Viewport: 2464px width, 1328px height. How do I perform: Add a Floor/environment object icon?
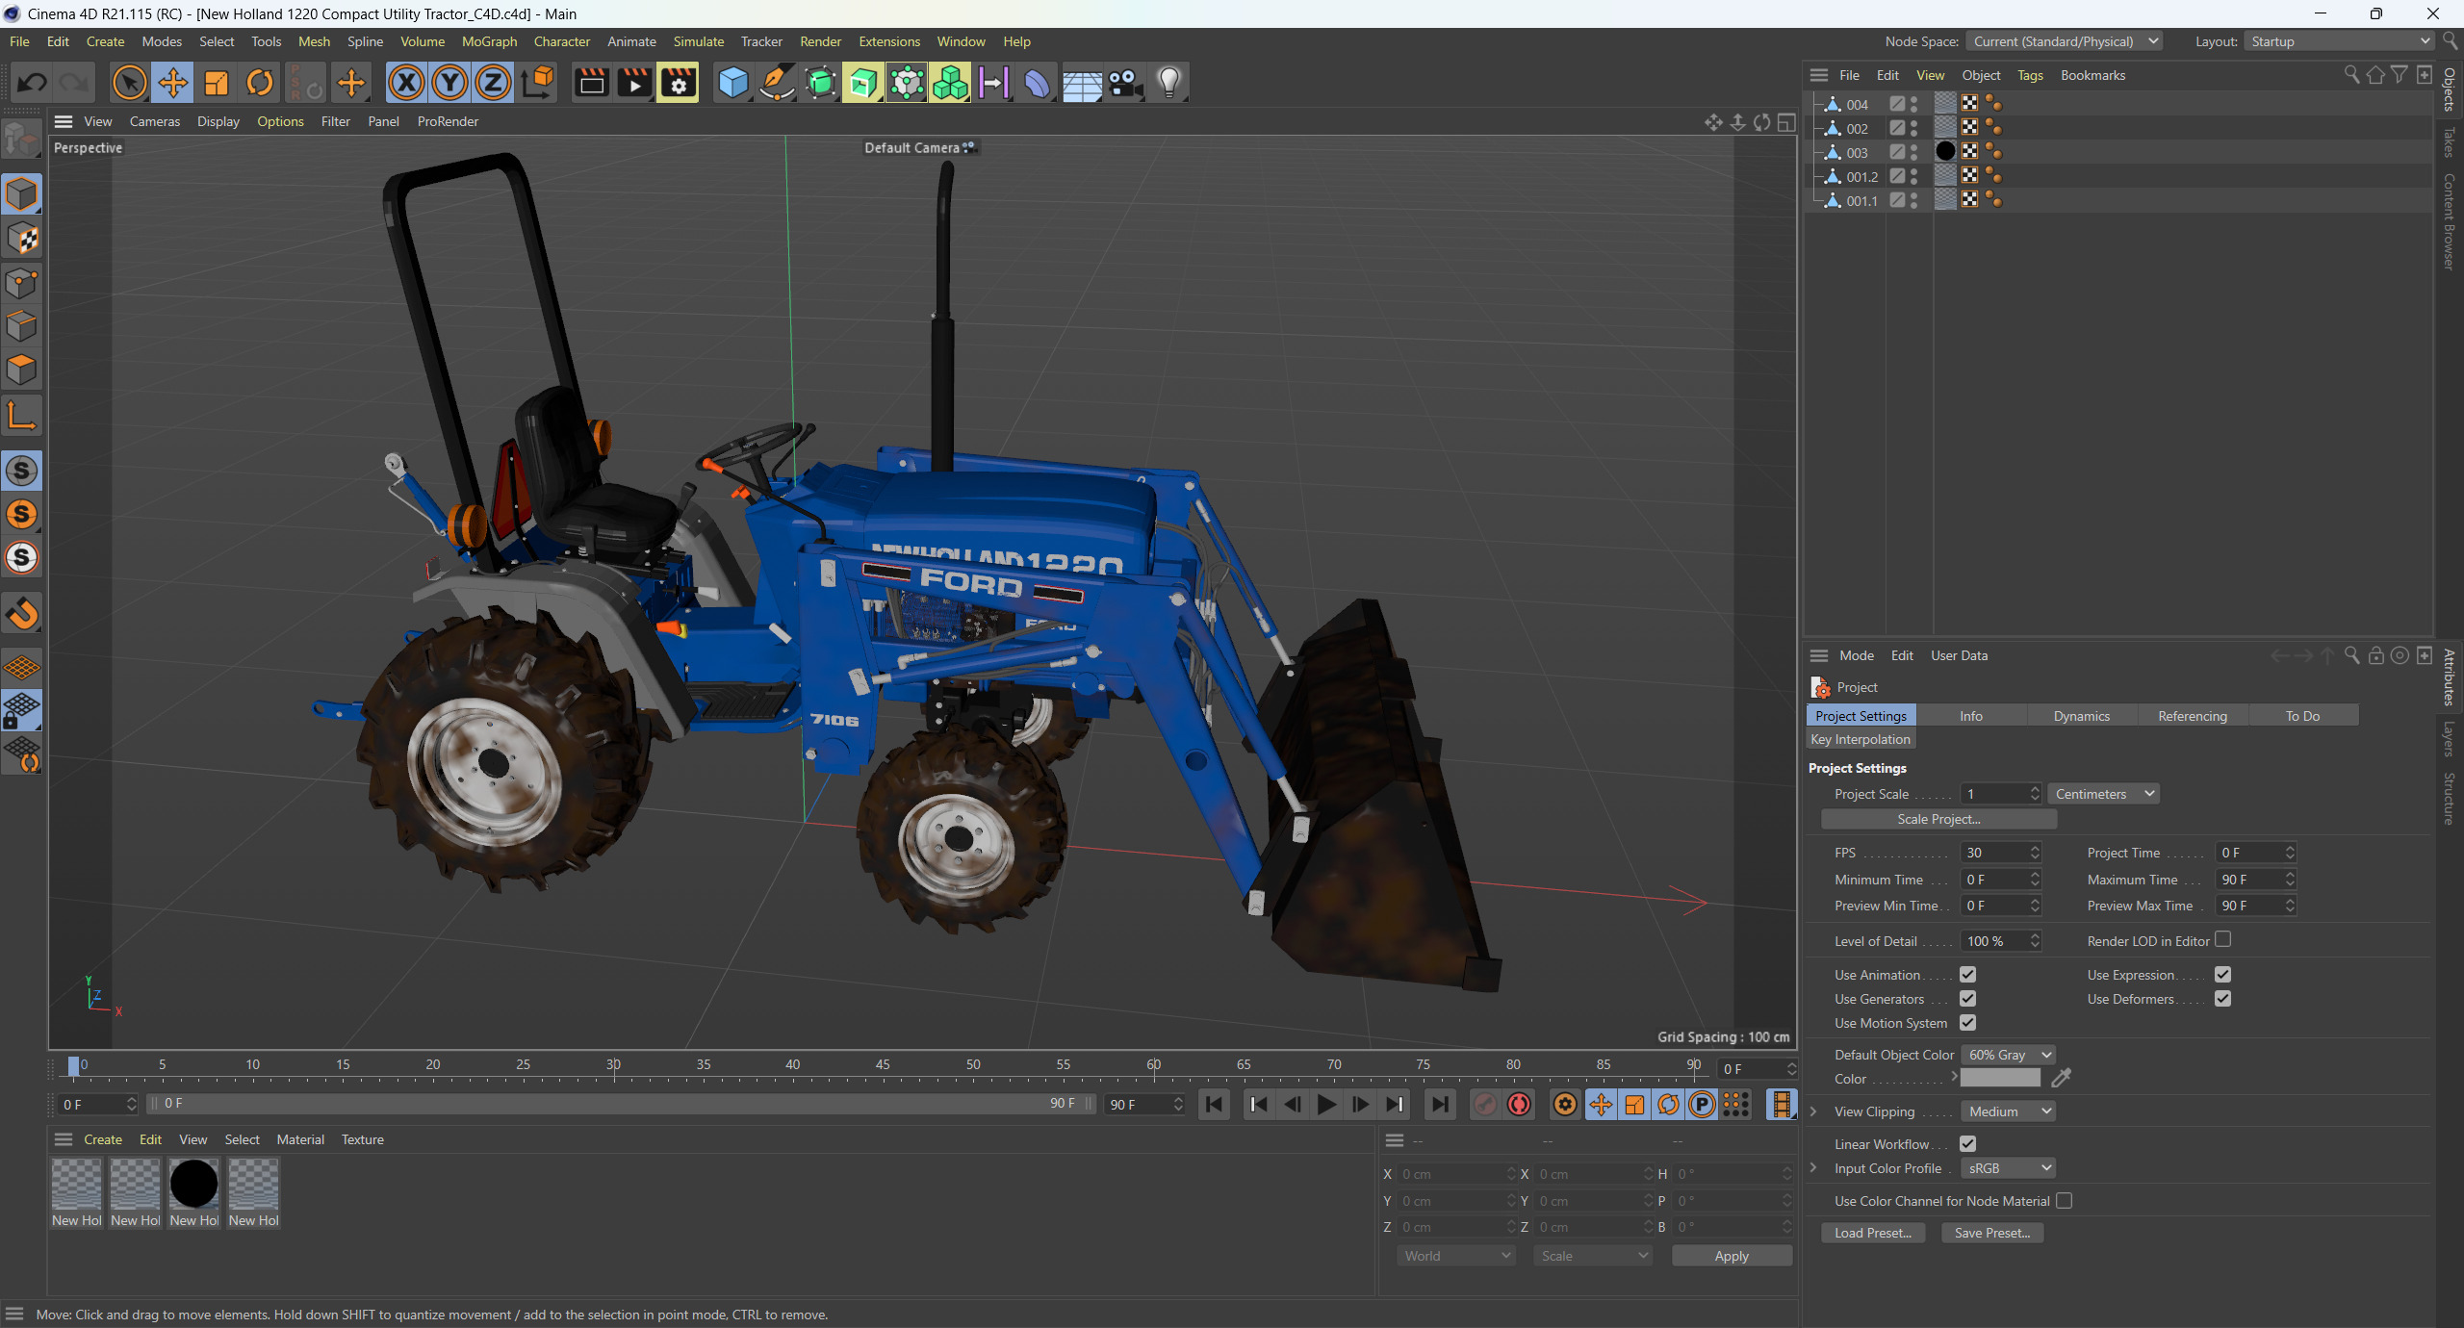(1082, 83)
